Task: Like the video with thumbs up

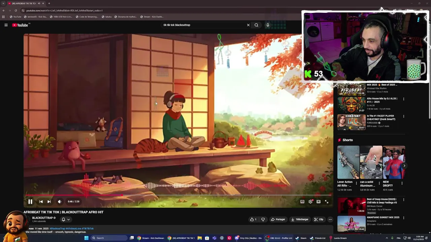Action: click(x=253, y=219)
